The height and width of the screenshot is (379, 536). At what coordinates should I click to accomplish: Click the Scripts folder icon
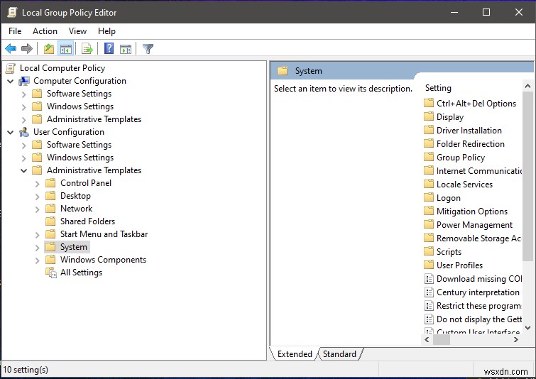pos(429,251)
